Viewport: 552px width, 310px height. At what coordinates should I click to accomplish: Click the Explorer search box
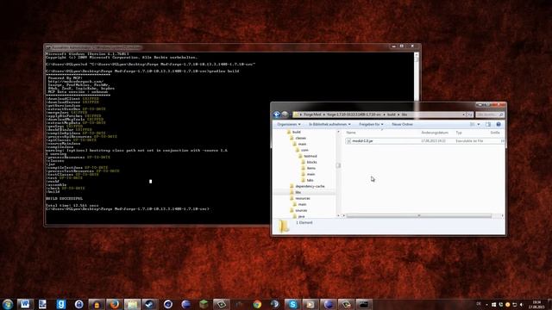tap(490, 115)
